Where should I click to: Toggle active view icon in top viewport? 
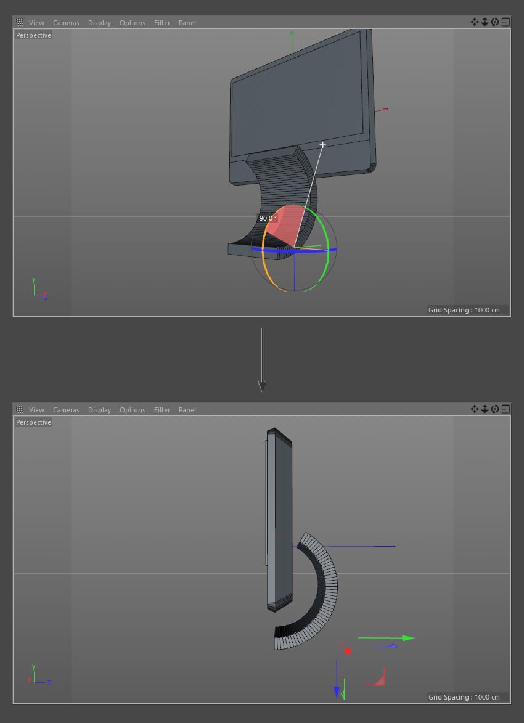[x=506, y=22]
